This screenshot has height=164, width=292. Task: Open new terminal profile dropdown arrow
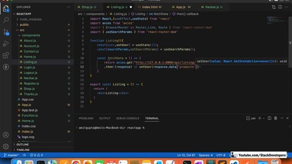pos(264,118)
